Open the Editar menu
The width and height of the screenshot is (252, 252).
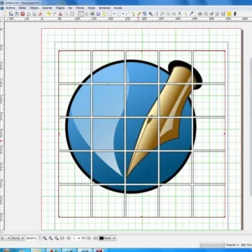point(22,8)
